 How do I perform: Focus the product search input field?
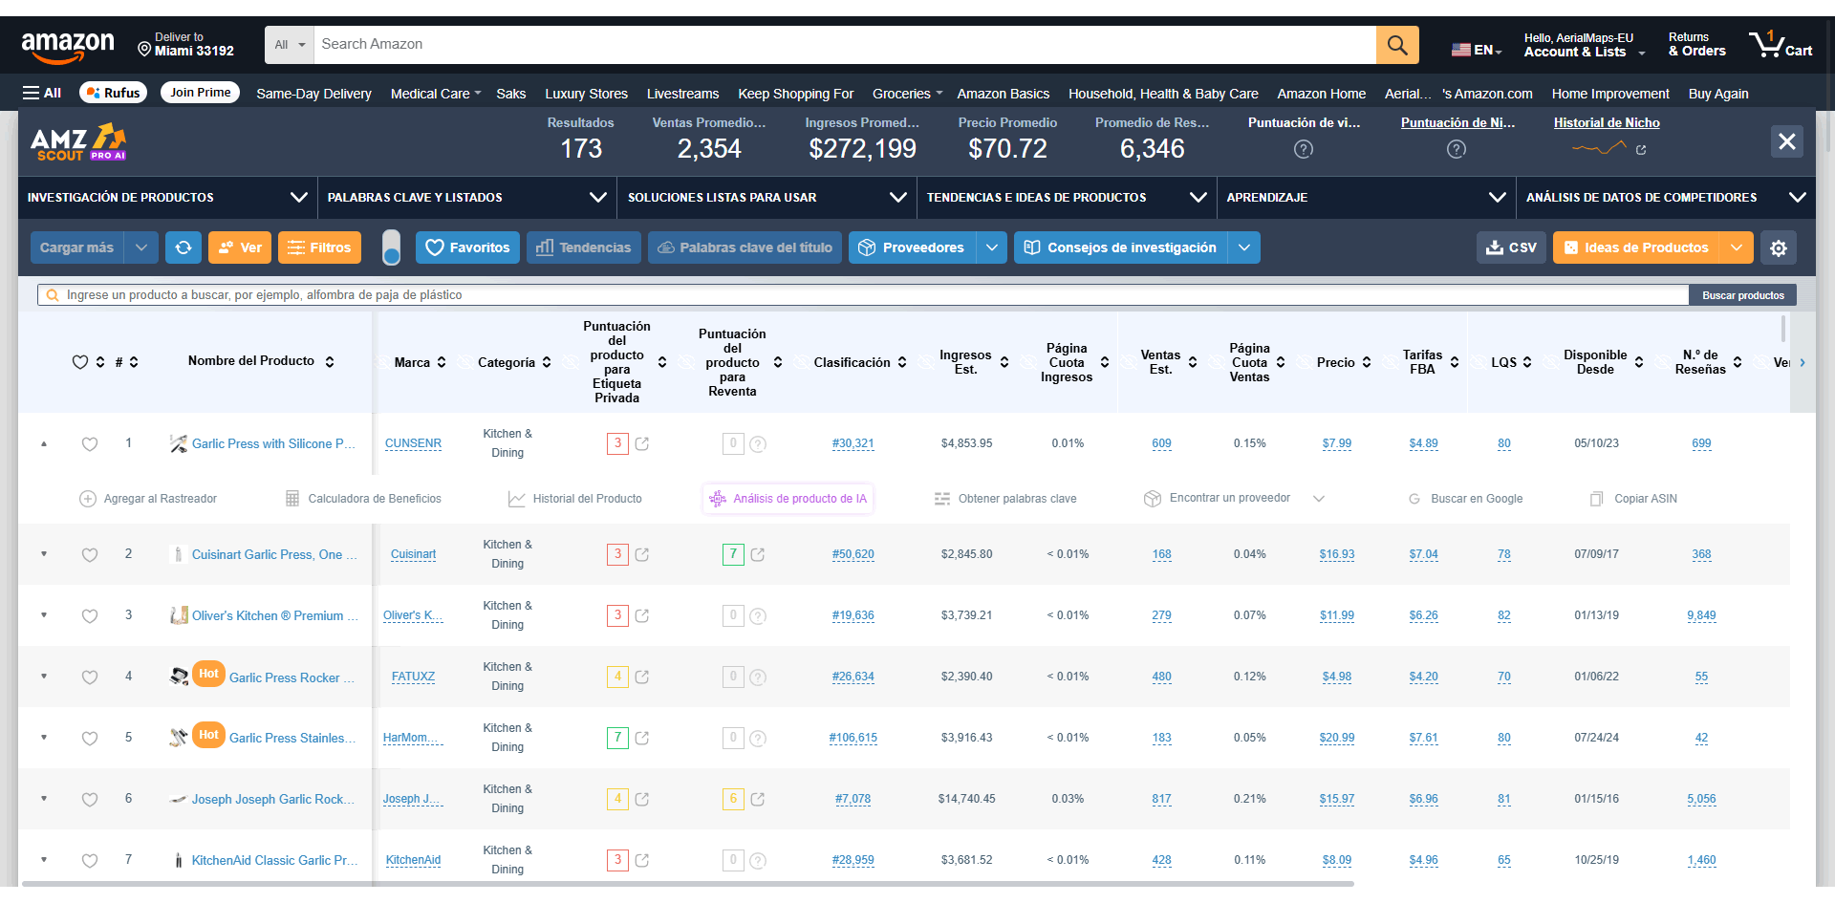(x=863, y=295)
